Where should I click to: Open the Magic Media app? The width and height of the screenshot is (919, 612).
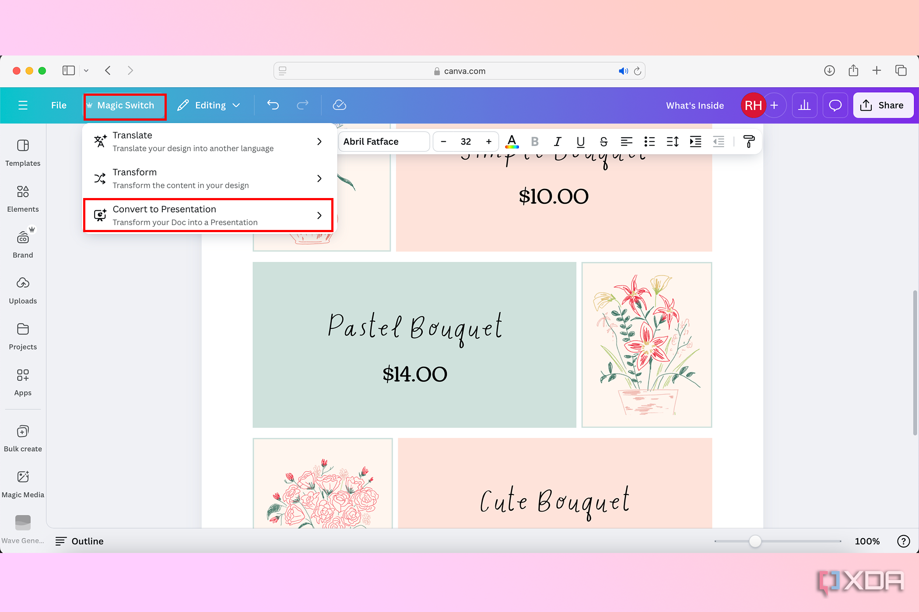(x=23, y=483)
